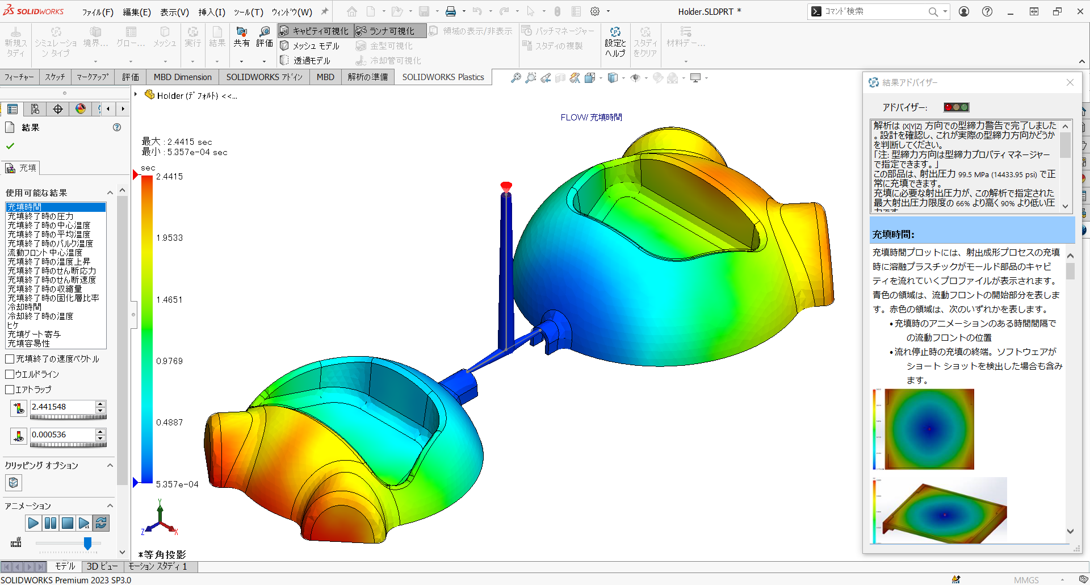Click Zoom to Fit magnifier icon
1090x585 pixels.
515,78
